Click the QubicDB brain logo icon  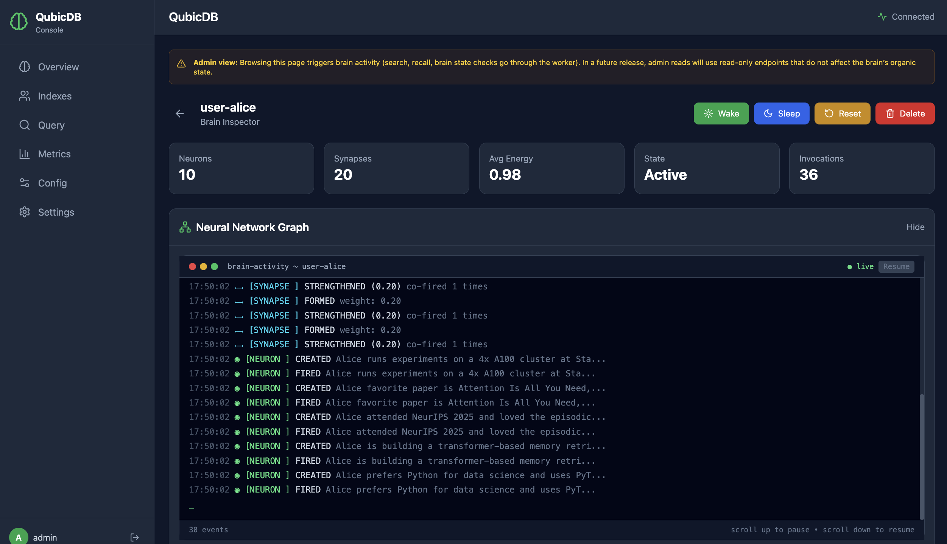[19, 22]
